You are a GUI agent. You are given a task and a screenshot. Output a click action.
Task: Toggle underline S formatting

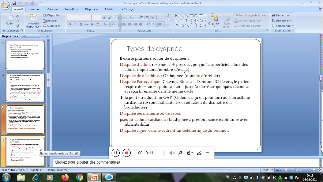pyautogui.click(x=81, y=24)
